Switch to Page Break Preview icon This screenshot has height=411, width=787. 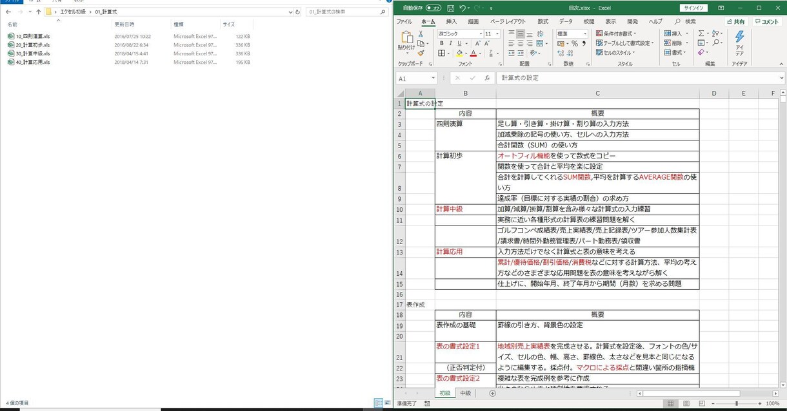[x=702, y=403]
